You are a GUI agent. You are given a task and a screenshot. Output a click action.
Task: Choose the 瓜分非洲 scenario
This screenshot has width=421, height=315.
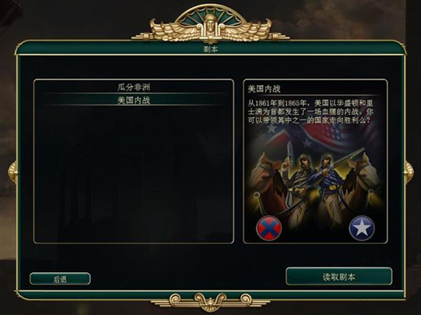coord(134,87)
